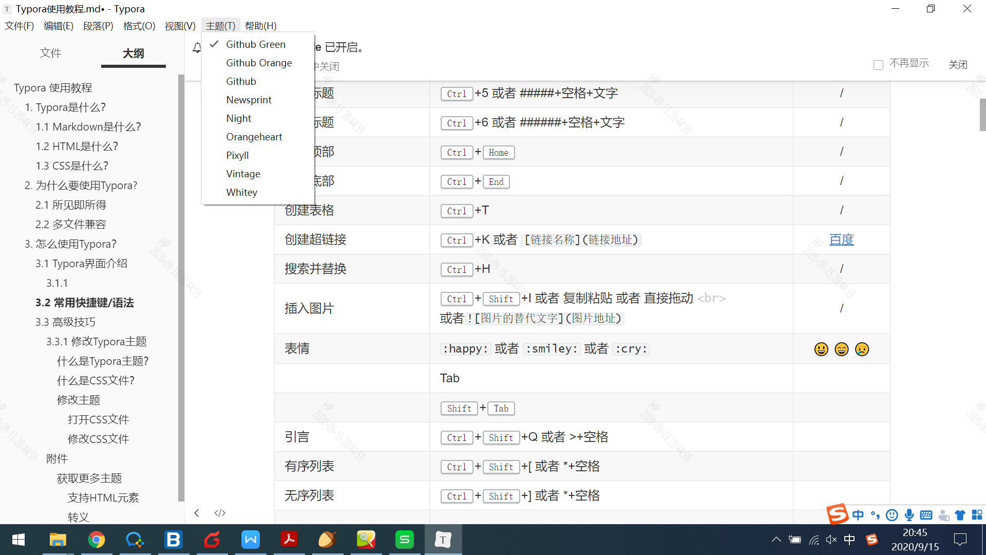
Task: Switch to Typora taskbar icon
Action: [443, 540]
